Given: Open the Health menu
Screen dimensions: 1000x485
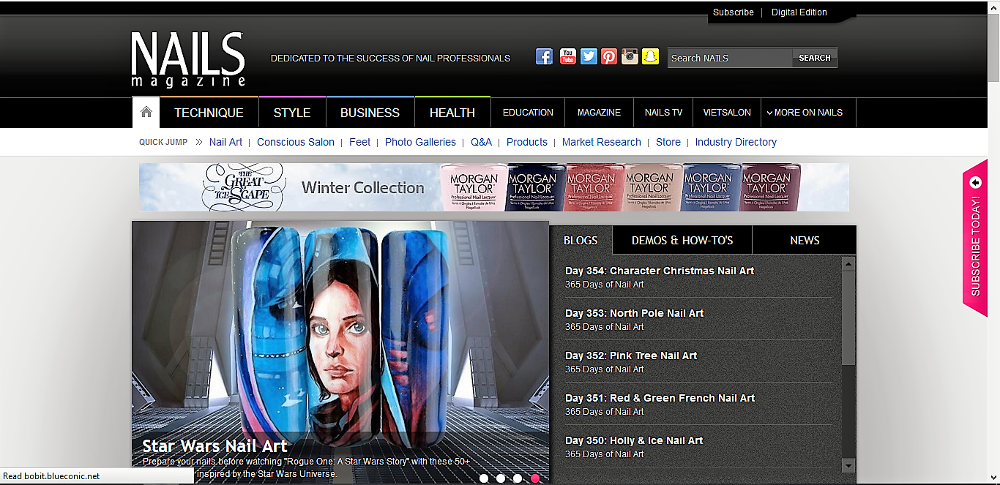Looking at the screenshot, I should pyautogui.click(x=452, y=113).
